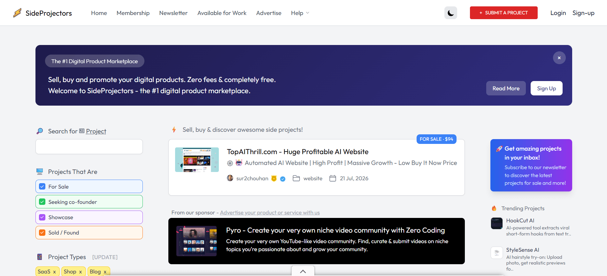Open the Available for Work page
Image resolution: width=607 pixels, height=276 pixels.
[222, 13]
